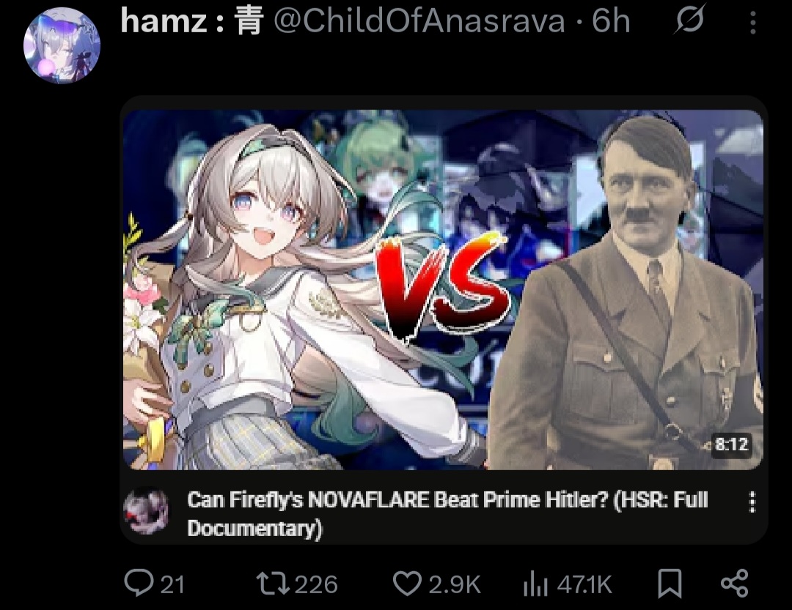Open the video's three-dot options menu
Screen dimensions: 792x610
(x=752, y=502)
